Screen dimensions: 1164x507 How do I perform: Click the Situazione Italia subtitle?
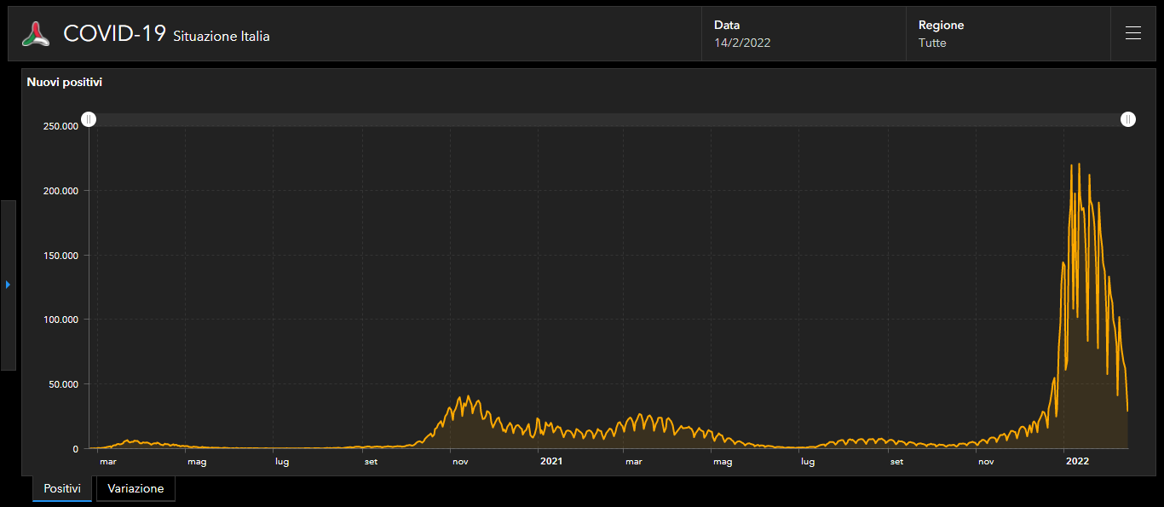point(222,37)
